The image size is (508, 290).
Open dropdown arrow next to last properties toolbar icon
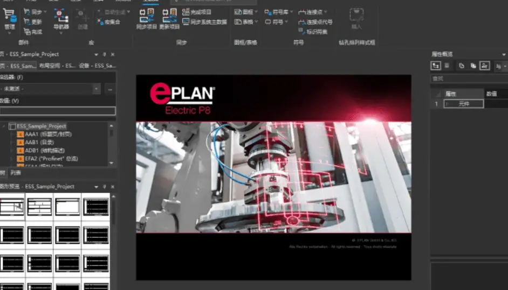click(x=505, y=66)
